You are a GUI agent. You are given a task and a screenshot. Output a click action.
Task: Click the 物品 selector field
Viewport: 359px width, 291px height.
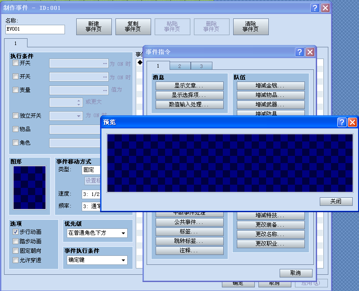(75, 129)
